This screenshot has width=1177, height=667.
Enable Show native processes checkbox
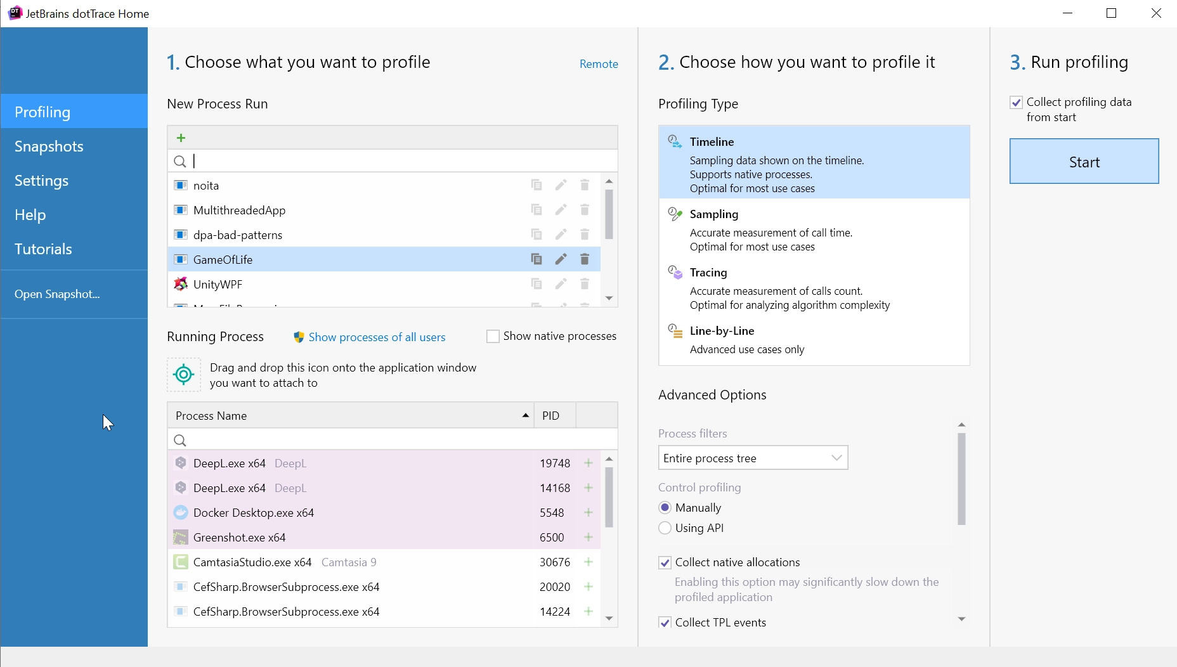[493, 336]
